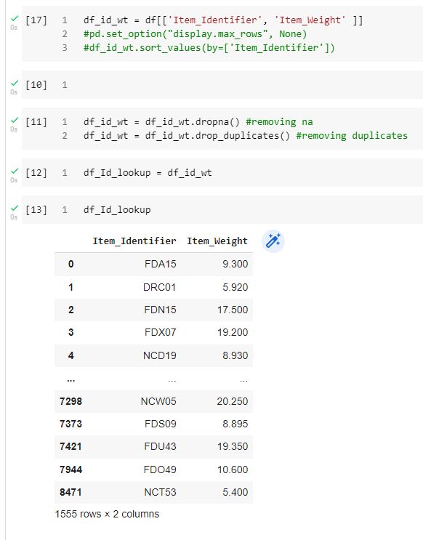Click the weight value 8.895
This screenshot has width=423, height=540.
235,424
